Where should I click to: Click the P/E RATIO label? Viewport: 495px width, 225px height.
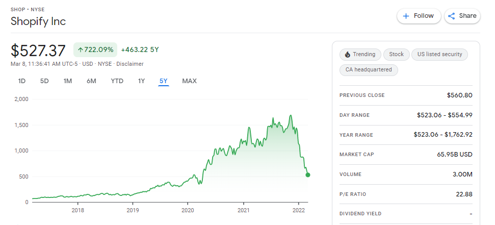tap(353, 194)
